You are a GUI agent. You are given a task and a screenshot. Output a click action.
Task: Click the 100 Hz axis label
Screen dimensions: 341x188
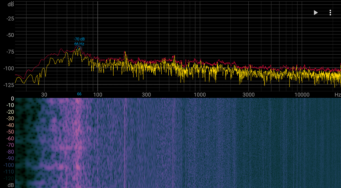tap(97, 94)
